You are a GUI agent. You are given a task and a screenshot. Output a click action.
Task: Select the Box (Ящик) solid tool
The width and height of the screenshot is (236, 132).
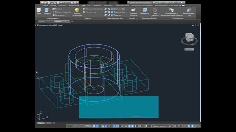pos(39,11)
